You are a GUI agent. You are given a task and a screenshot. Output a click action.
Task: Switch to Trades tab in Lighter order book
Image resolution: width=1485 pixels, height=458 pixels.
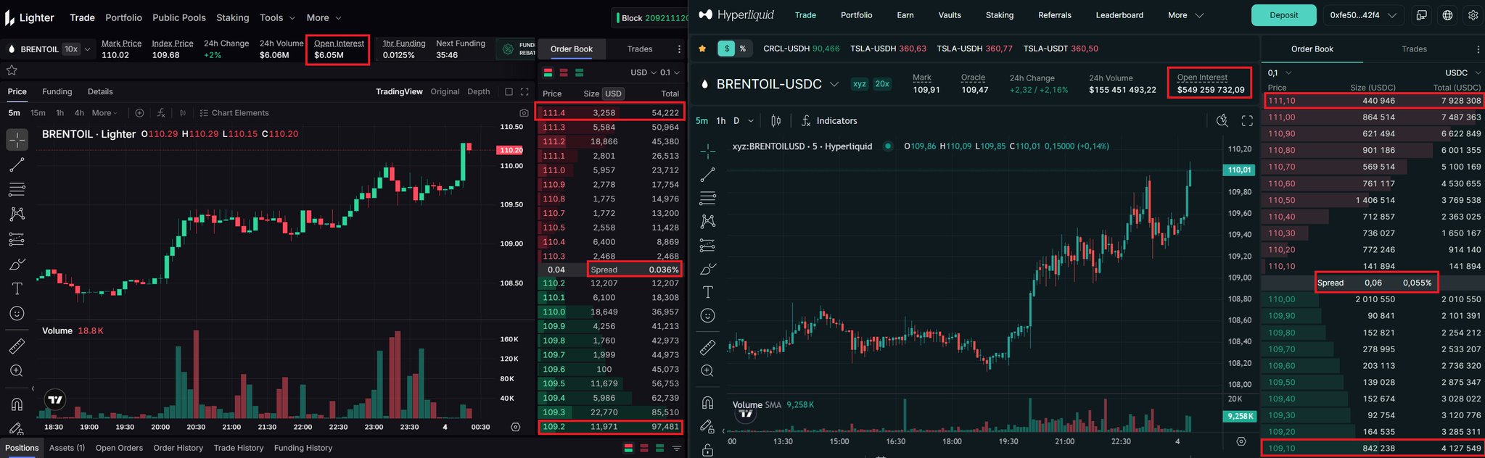coord(640,49)
